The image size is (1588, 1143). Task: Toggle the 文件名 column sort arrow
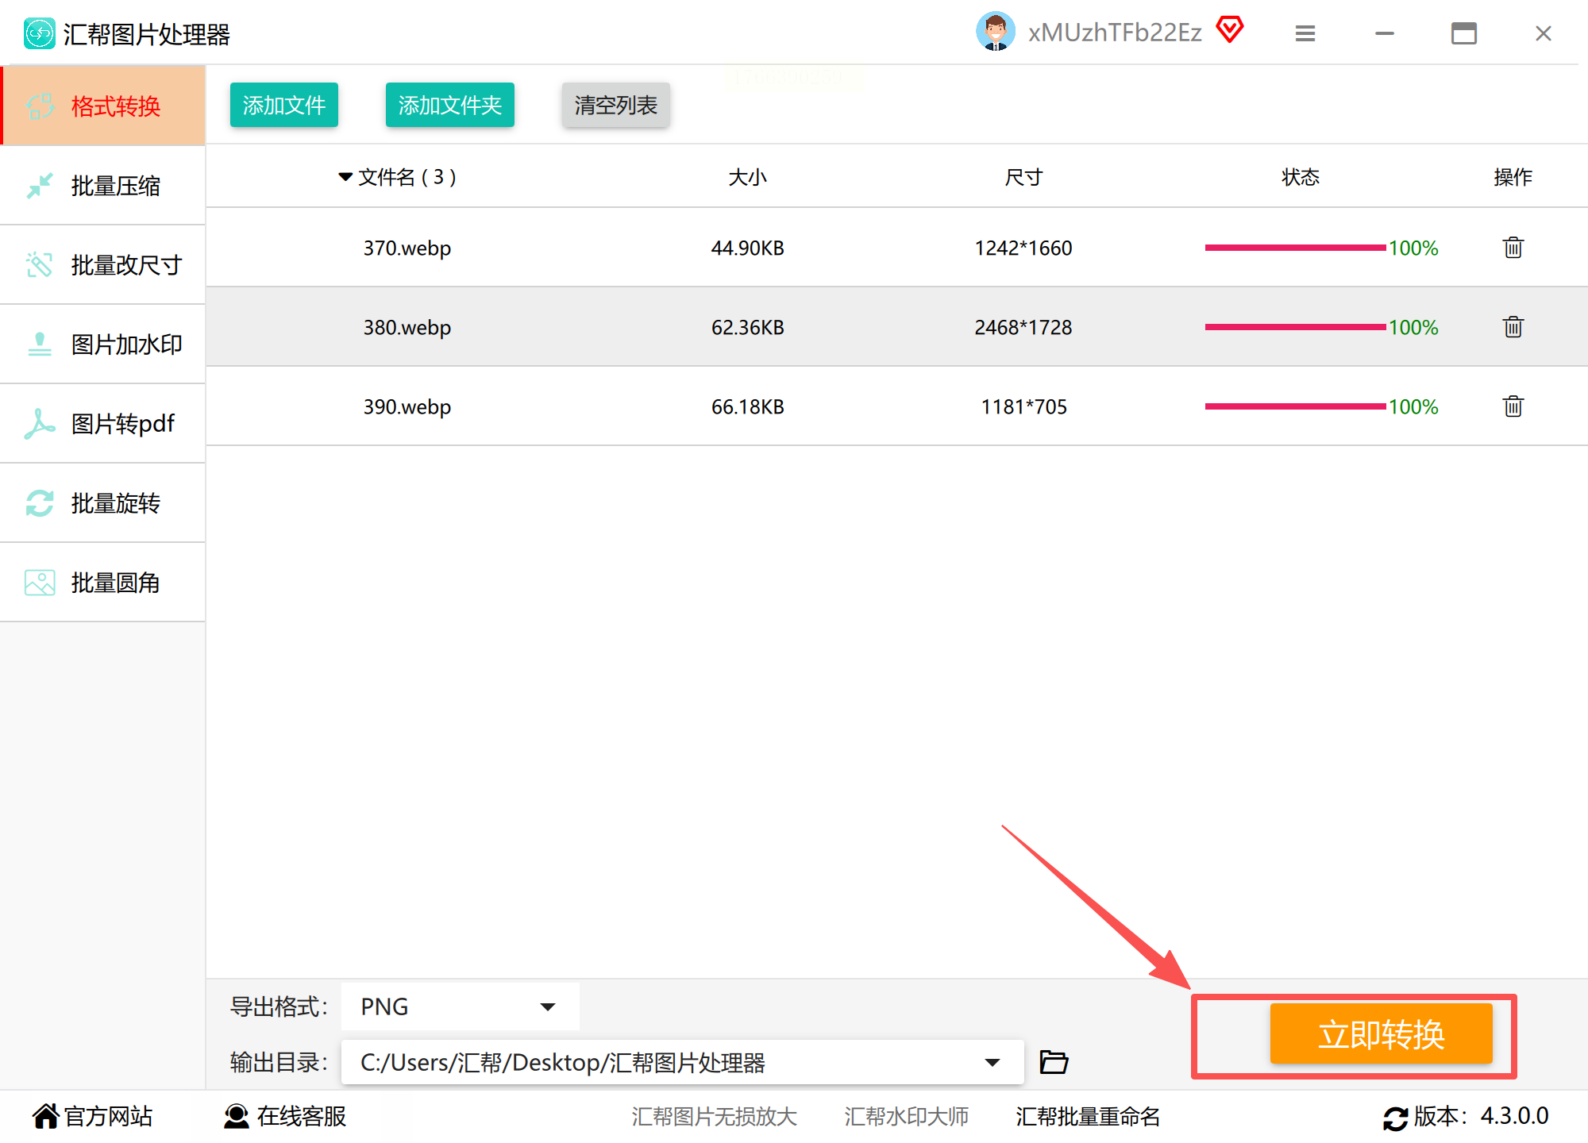point(345,177)
